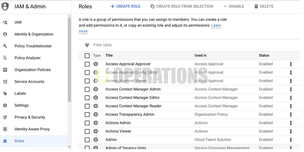
Task: Click role type icon for Access Context Manager Admin
Action: point(96,89)
